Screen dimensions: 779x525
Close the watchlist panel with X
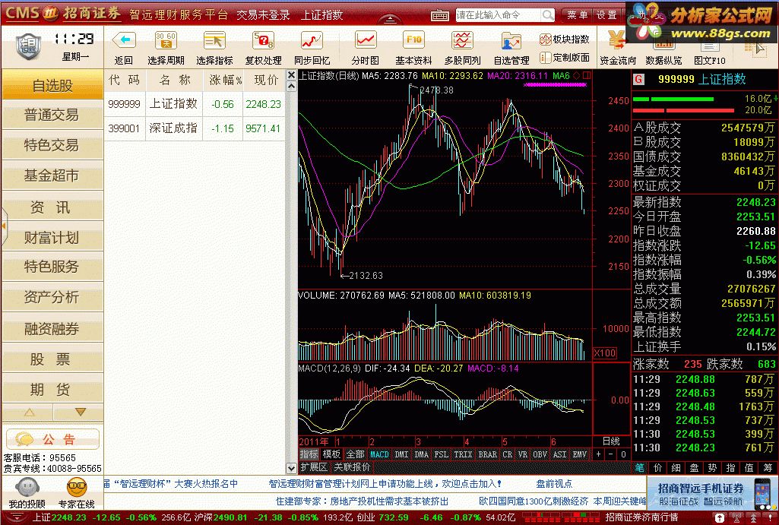coord(292,74)
